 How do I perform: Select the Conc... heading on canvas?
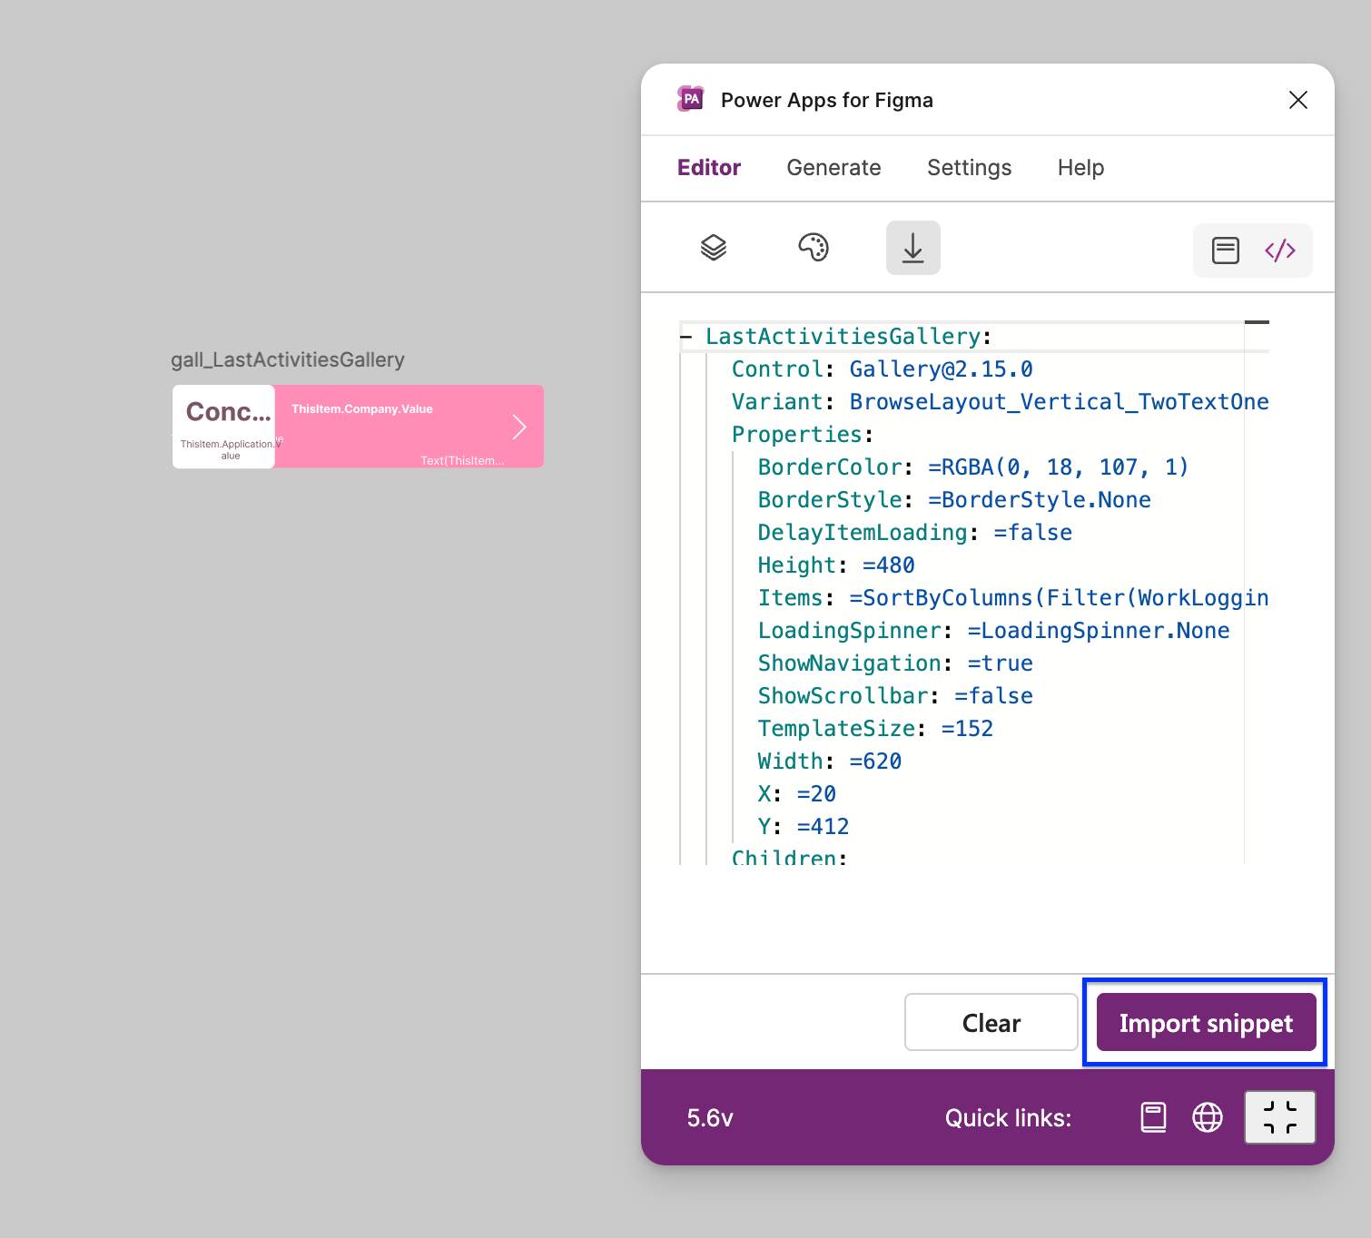point(228,412)
